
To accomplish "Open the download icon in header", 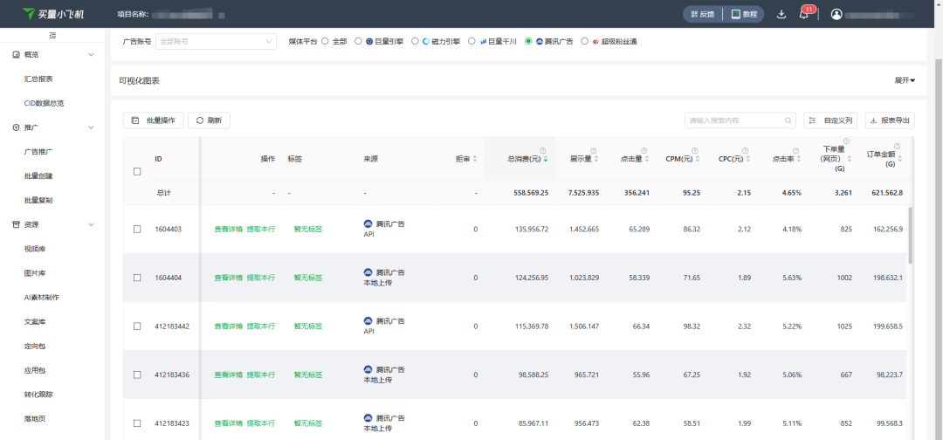I will [781, 14].
